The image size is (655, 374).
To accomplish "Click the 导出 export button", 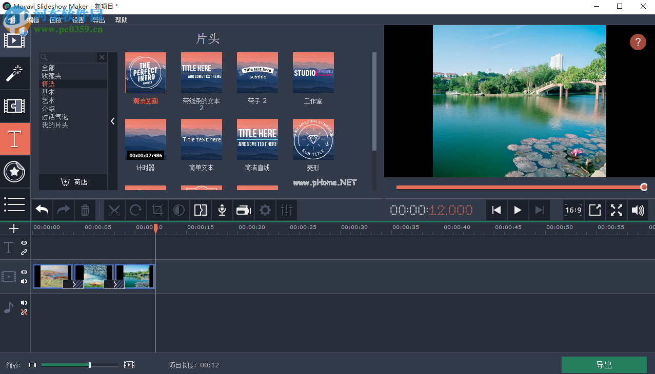I will point(604,364).
